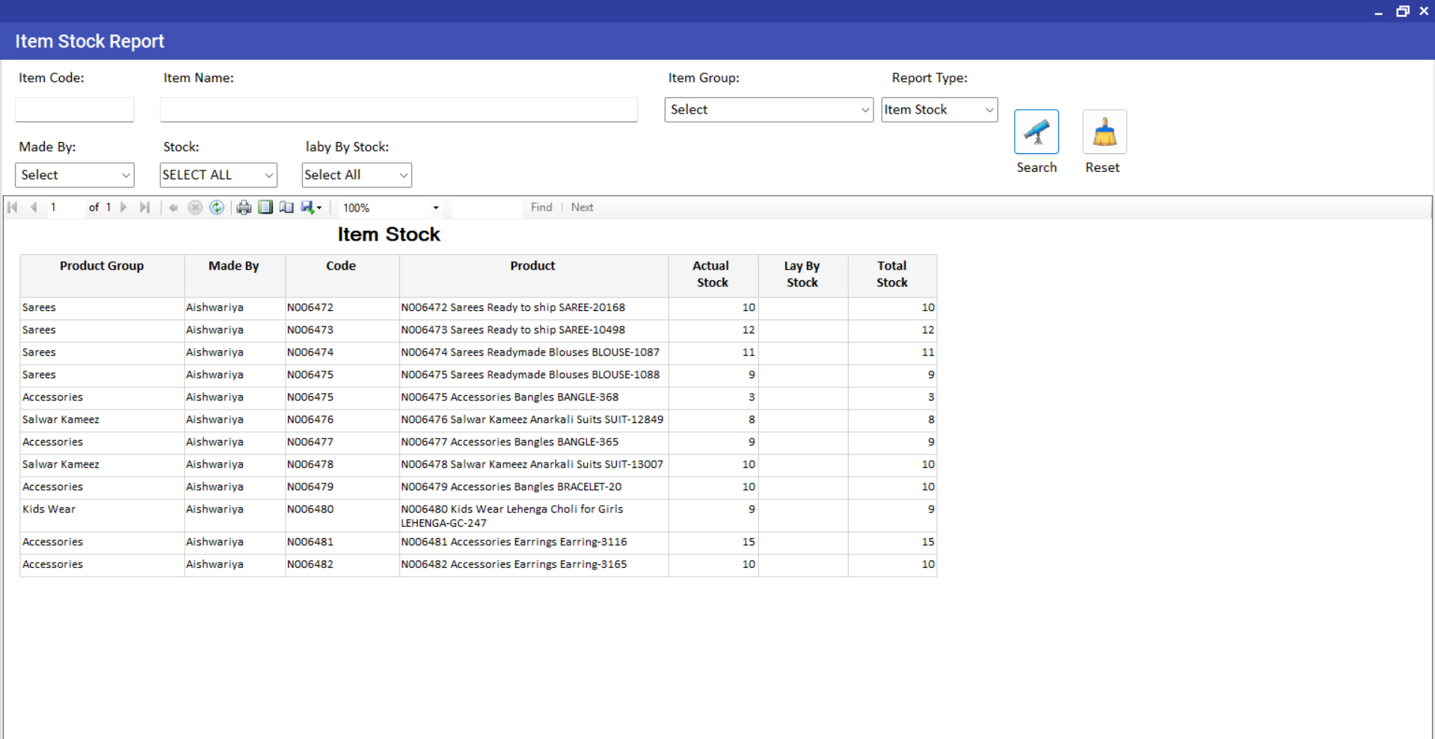
Task: Click the Item Name input field
Action: [x=399, y=110]
